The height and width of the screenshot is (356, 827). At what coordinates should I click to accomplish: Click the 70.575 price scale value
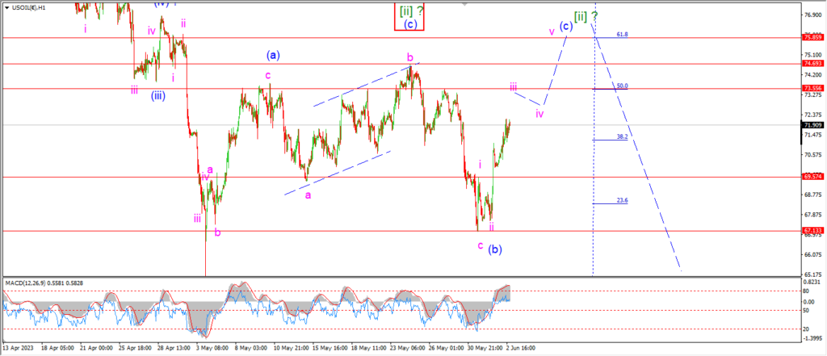pyautogui.click(x=812, y=155)
